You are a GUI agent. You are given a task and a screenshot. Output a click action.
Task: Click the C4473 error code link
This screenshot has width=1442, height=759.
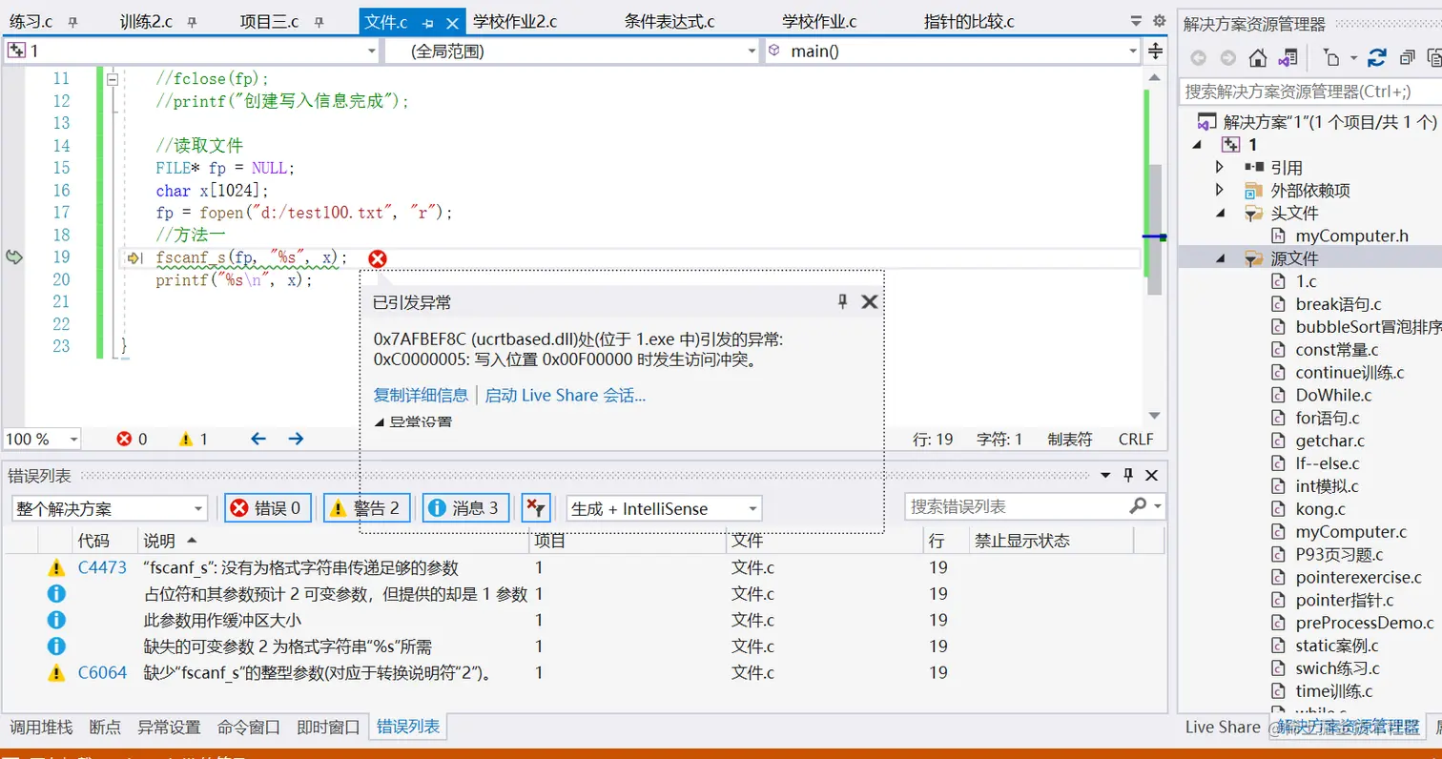point(102,567)
